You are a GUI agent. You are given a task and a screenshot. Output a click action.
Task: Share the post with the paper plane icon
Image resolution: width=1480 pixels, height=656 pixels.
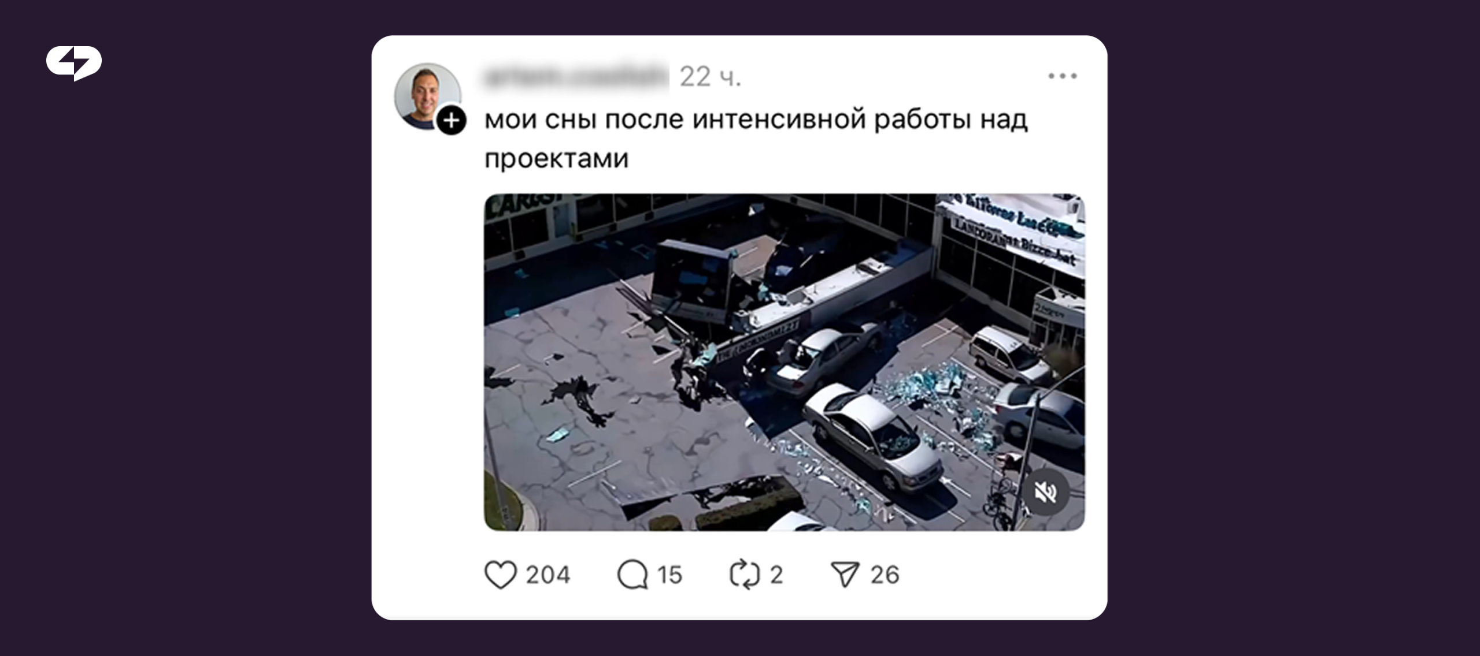pyautogui.click(x=845, y=575)
